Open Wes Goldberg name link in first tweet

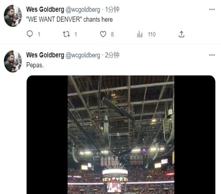point(45,9)
